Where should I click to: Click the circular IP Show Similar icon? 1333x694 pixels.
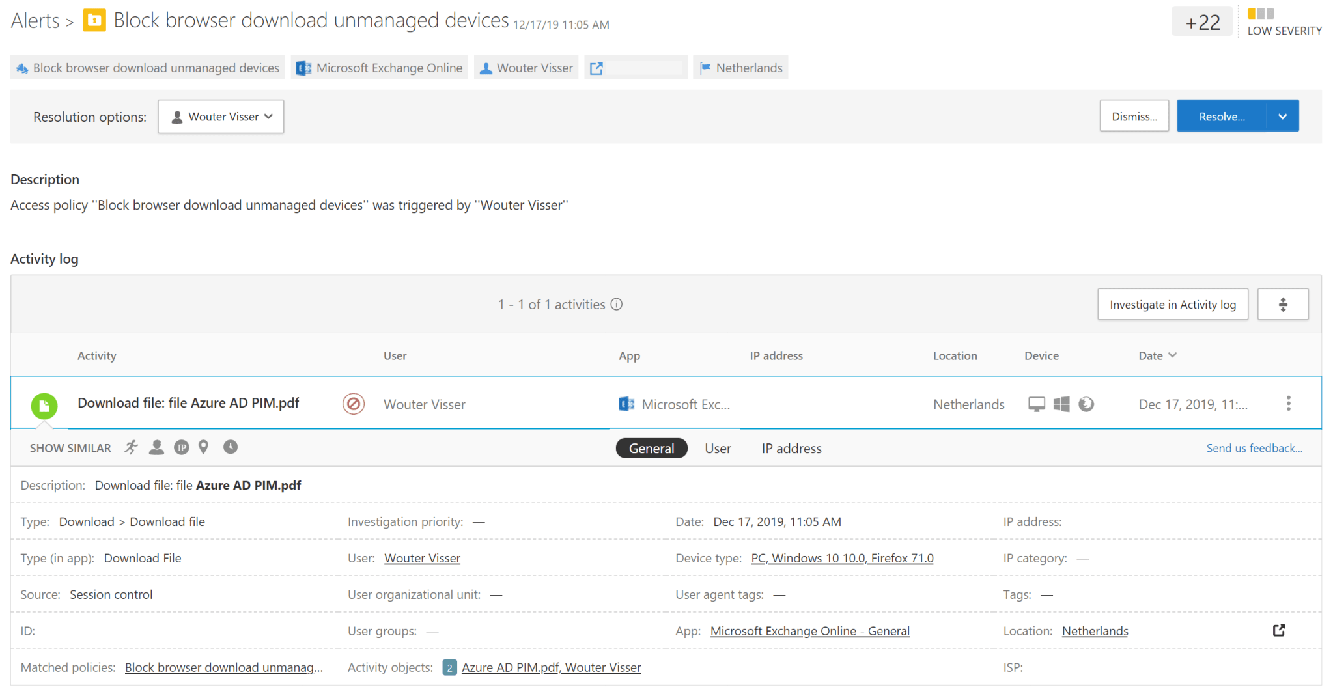click(181, 447)
